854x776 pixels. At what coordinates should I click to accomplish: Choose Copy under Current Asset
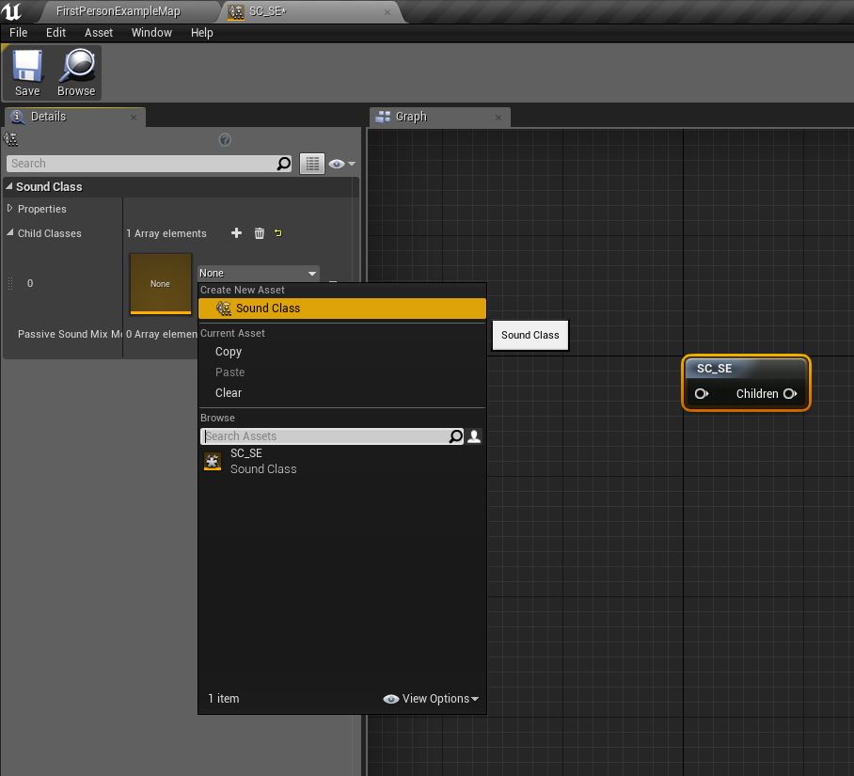229,351
